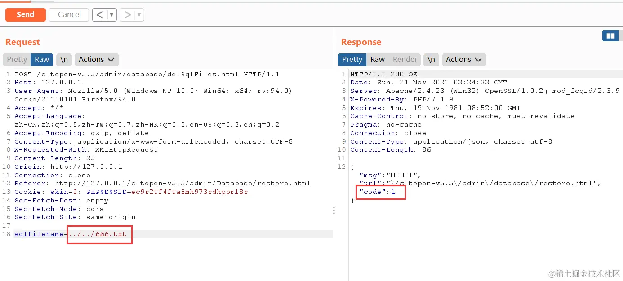Click the "code":1 JSON value
This screenshot has width=623, height=281.
coord(377,192)
